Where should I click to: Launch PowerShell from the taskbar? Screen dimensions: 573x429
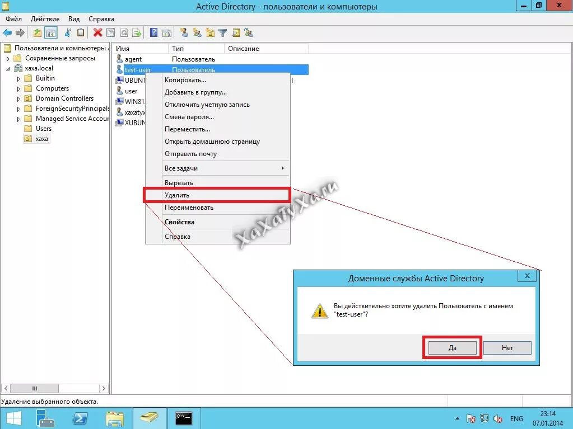pyautogui.click(x=80, y=418)
